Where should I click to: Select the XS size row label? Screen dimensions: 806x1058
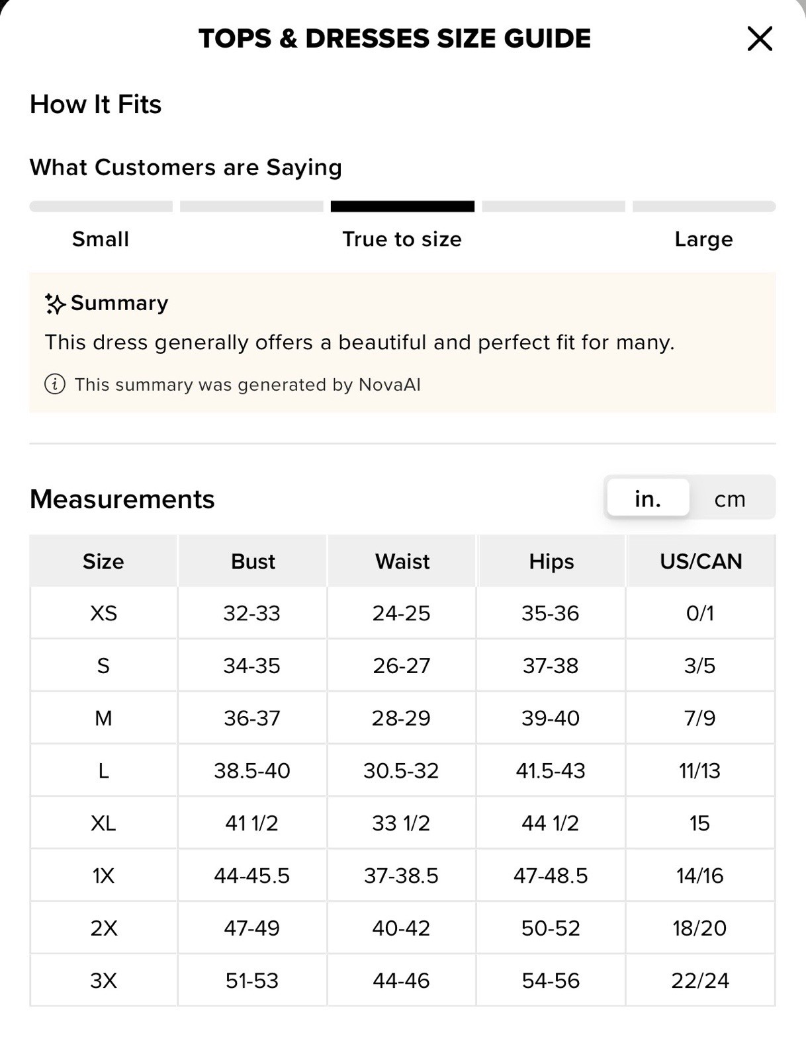point(103,613)
